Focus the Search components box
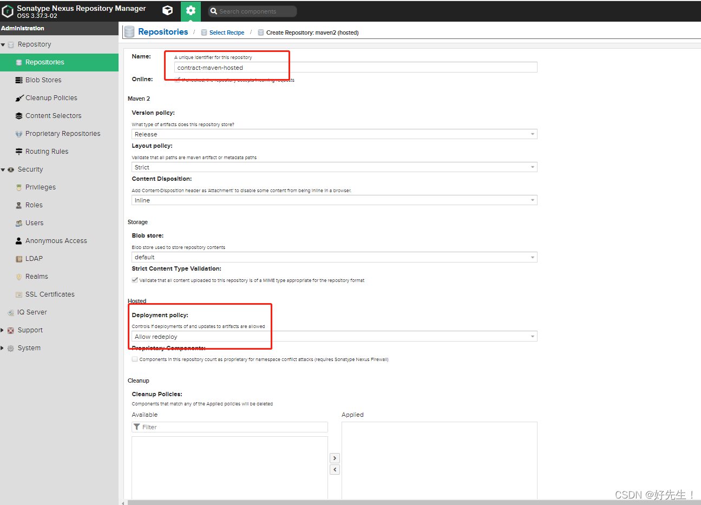The height and width of the screenshot is (505, 701). [252, 11]
